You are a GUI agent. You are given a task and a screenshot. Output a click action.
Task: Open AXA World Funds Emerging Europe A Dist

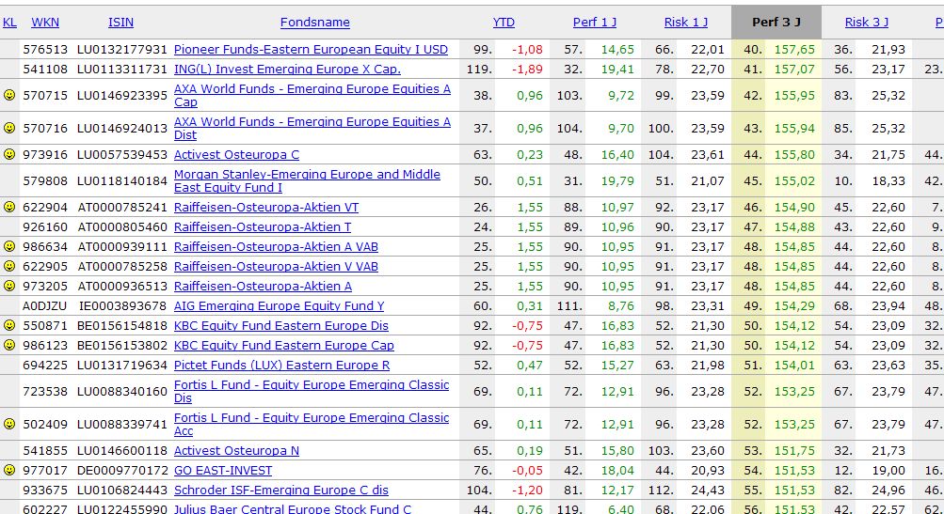tap(312, 128)
